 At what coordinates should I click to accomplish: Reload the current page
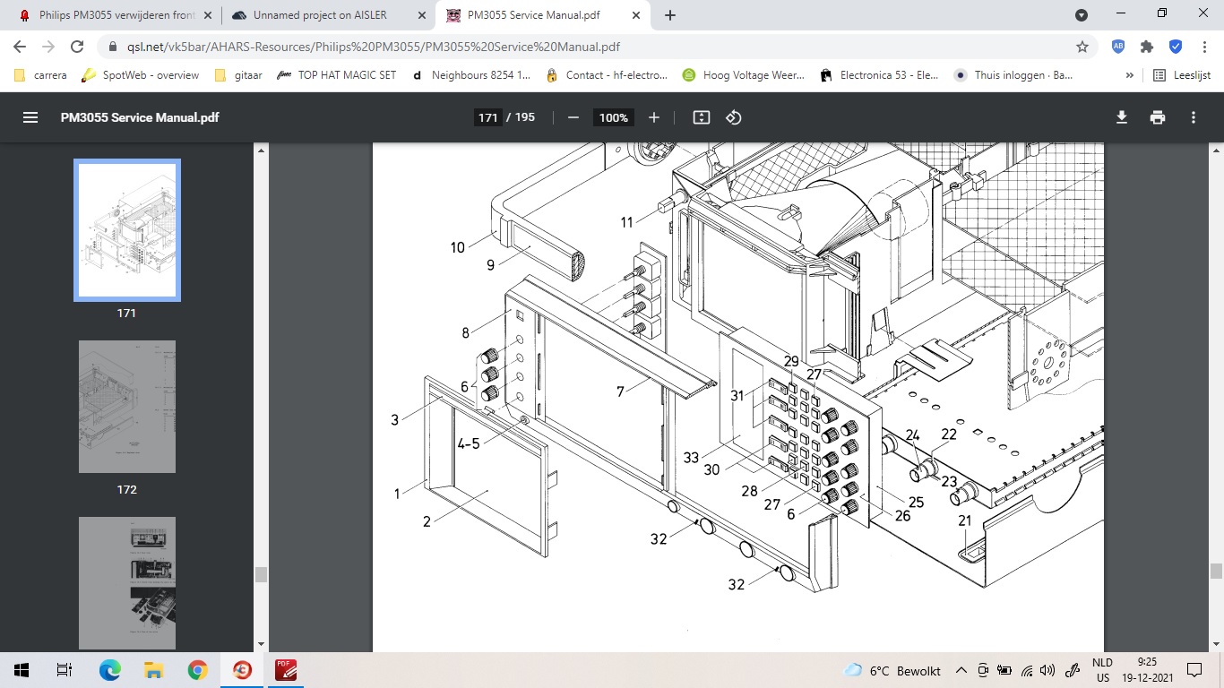[x=77, y=47]
